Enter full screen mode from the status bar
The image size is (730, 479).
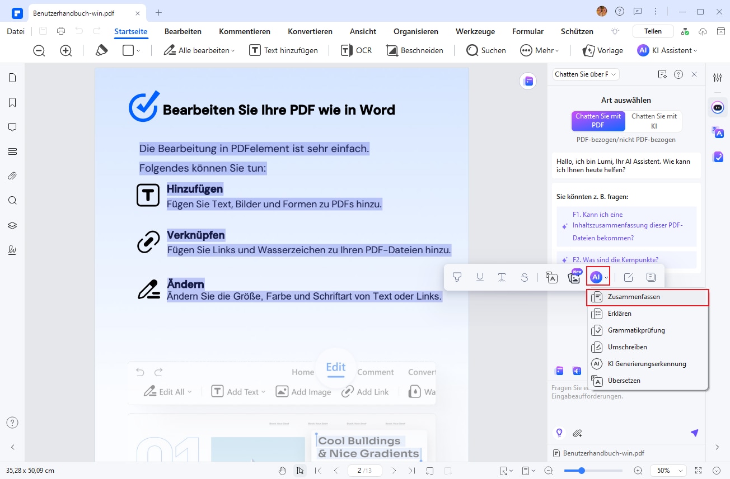pyautogui.click(x=698, y=471)
